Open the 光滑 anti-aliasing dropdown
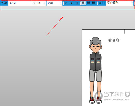Viewport: 135px width, 106px height. click(x=61, y=3)
